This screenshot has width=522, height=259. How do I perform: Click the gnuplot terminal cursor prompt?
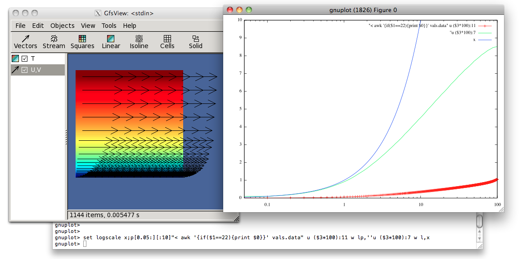point(85,244)
